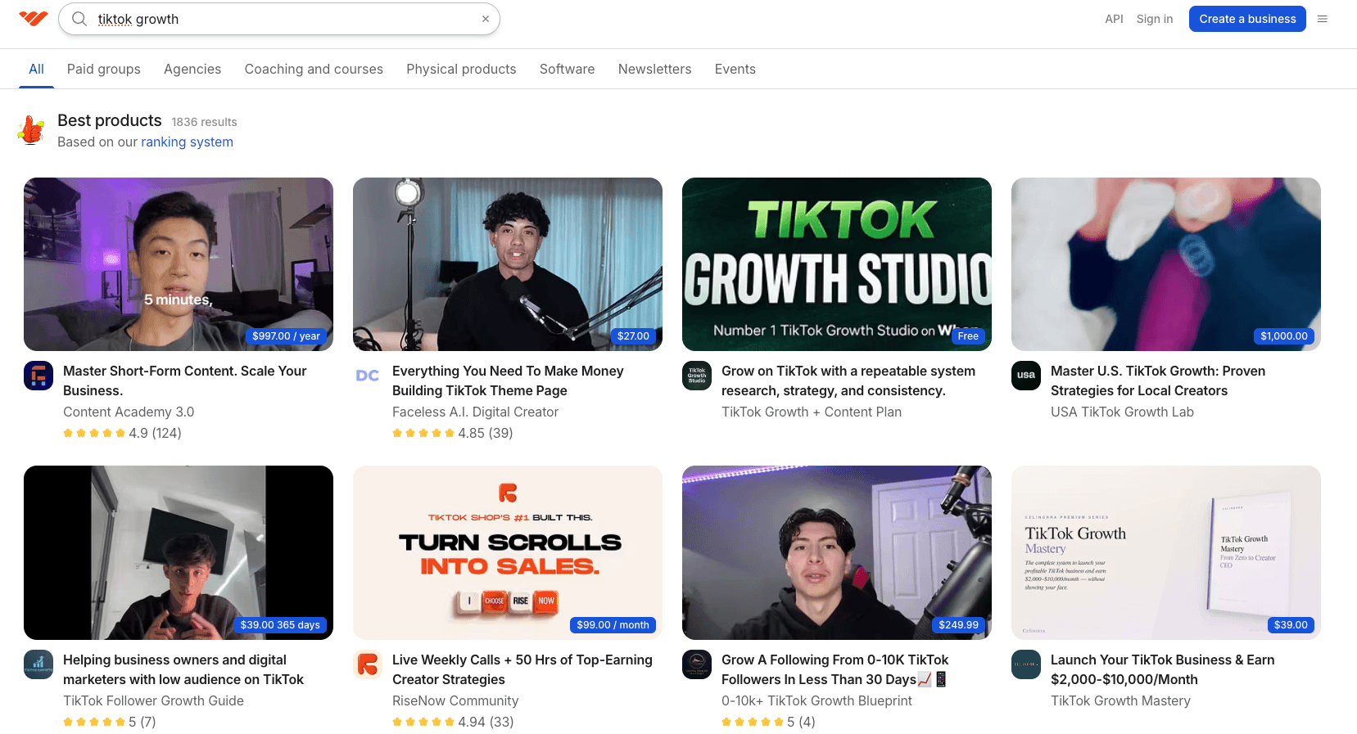Image resolution: width=1357 pixels, height=734 pixels.
Task: Open the Agencies tab
Action: tap(192, 69)
